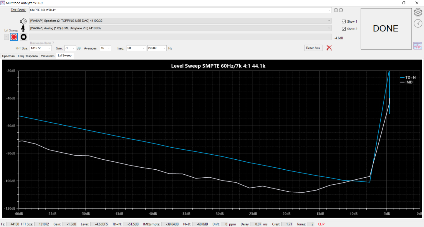The width and height of the screenshot is (424, 227).
Task: Click the Fs value 44100 field
Action: [13, 224]
